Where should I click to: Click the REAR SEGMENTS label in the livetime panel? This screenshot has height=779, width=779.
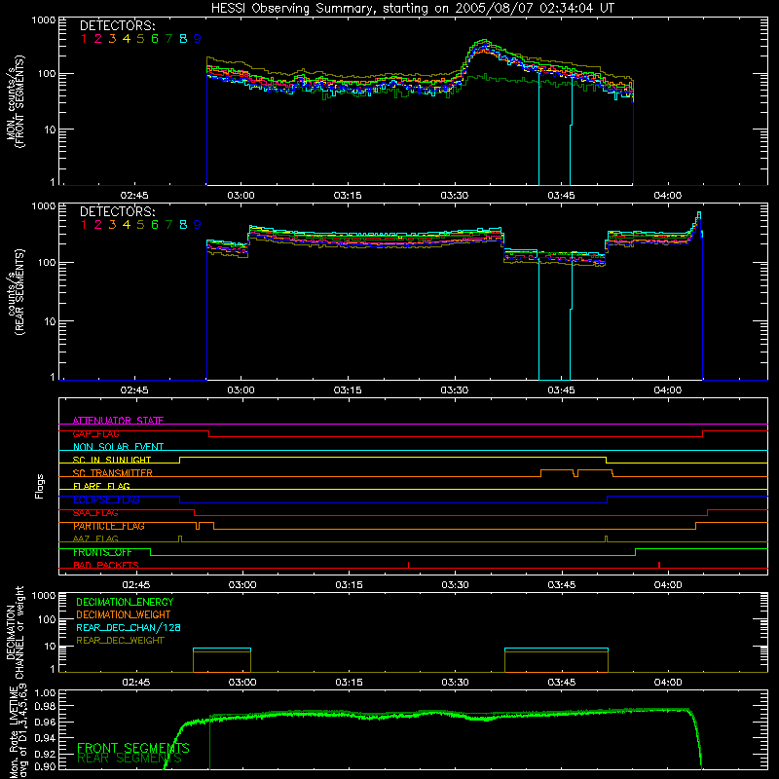[130, 759]
